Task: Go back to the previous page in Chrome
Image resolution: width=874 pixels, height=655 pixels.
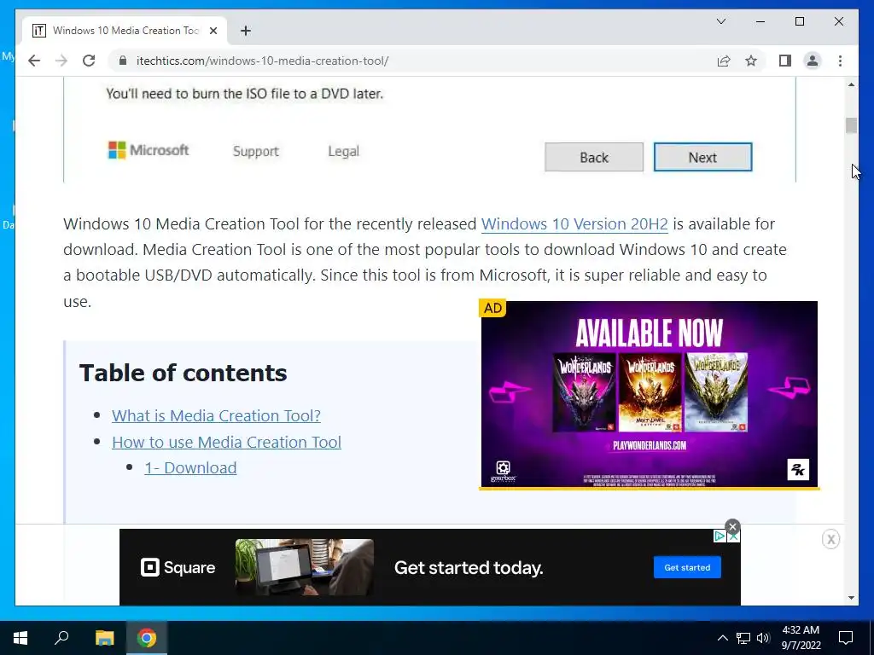Action: pos(34,61)
